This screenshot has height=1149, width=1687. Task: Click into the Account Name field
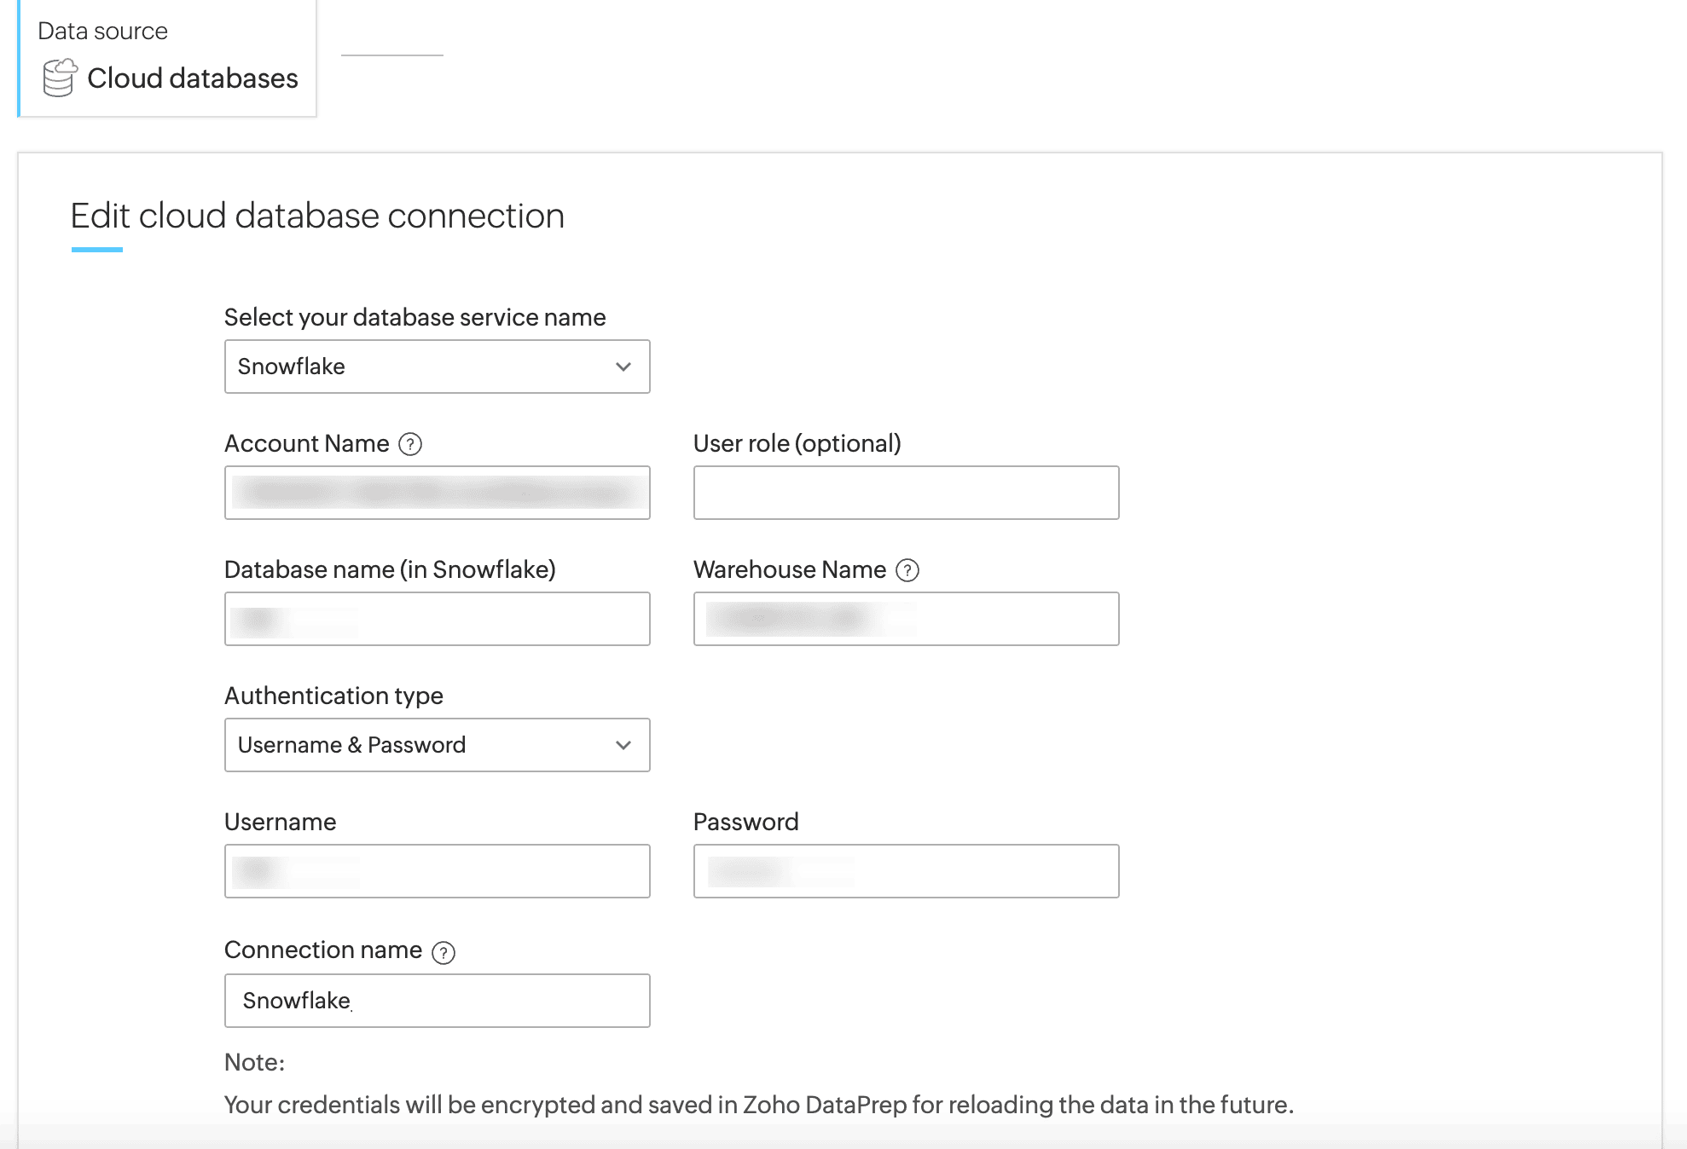coord(437,493)
